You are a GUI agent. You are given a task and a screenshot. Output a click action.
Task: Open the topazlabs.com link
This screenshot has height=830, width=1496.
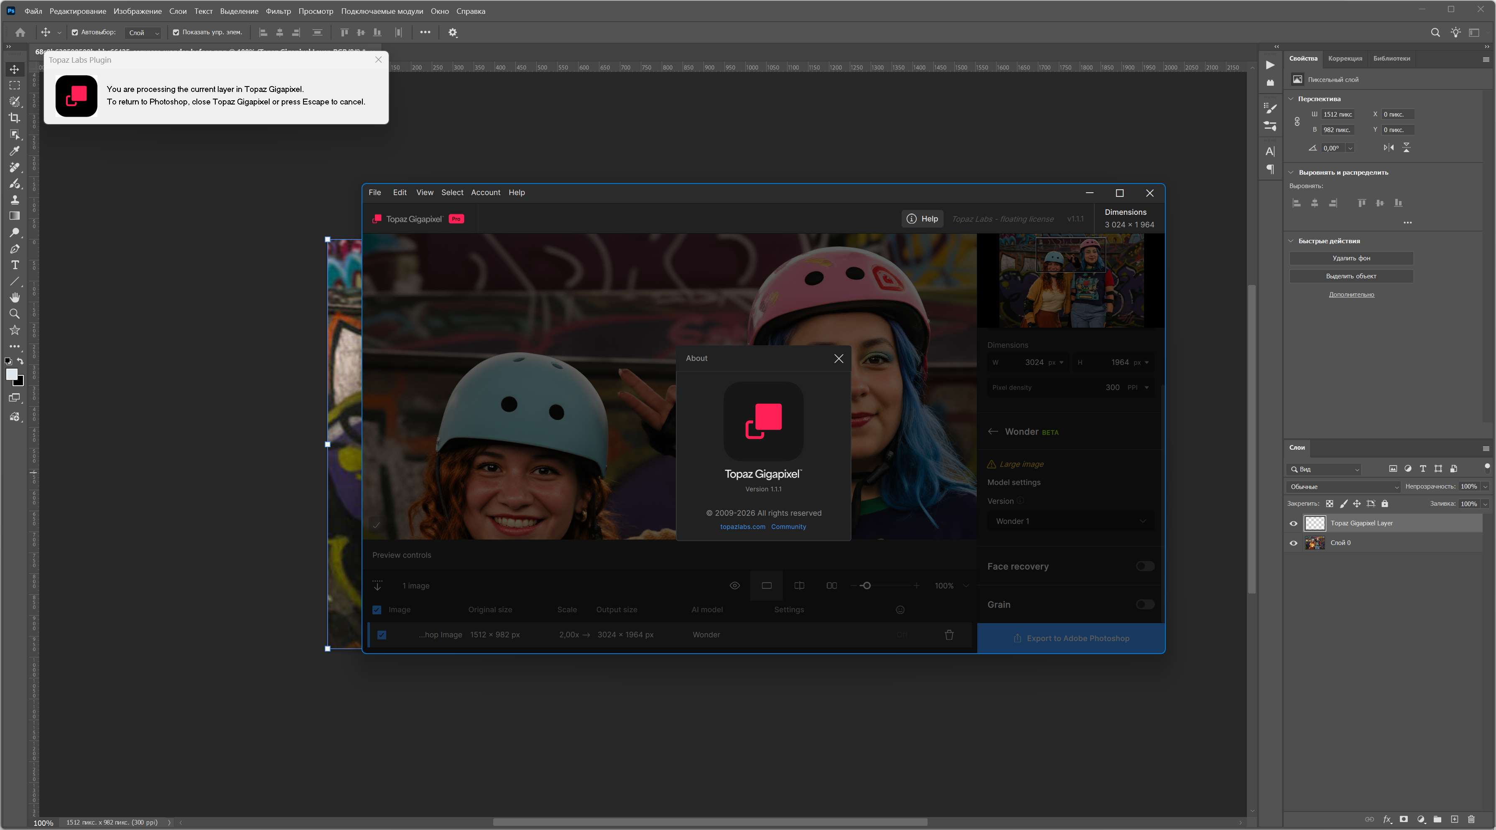coord(742,527)
